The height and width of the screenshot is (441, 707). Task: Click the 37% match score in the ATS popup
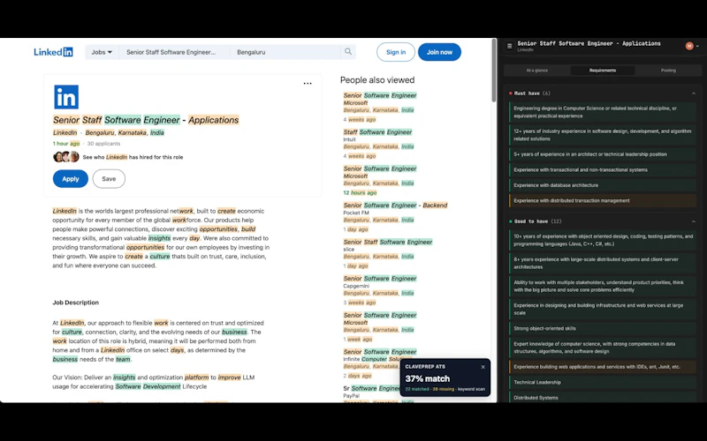(x=428, y=378)
